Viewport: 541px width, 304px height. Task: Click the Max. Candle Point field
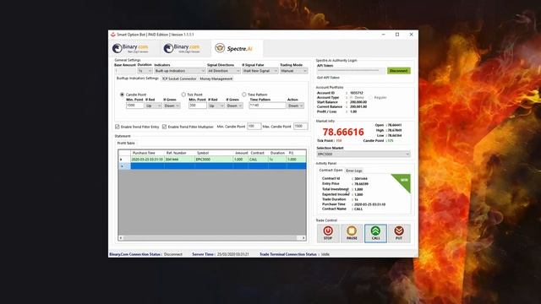coord(301,127)
